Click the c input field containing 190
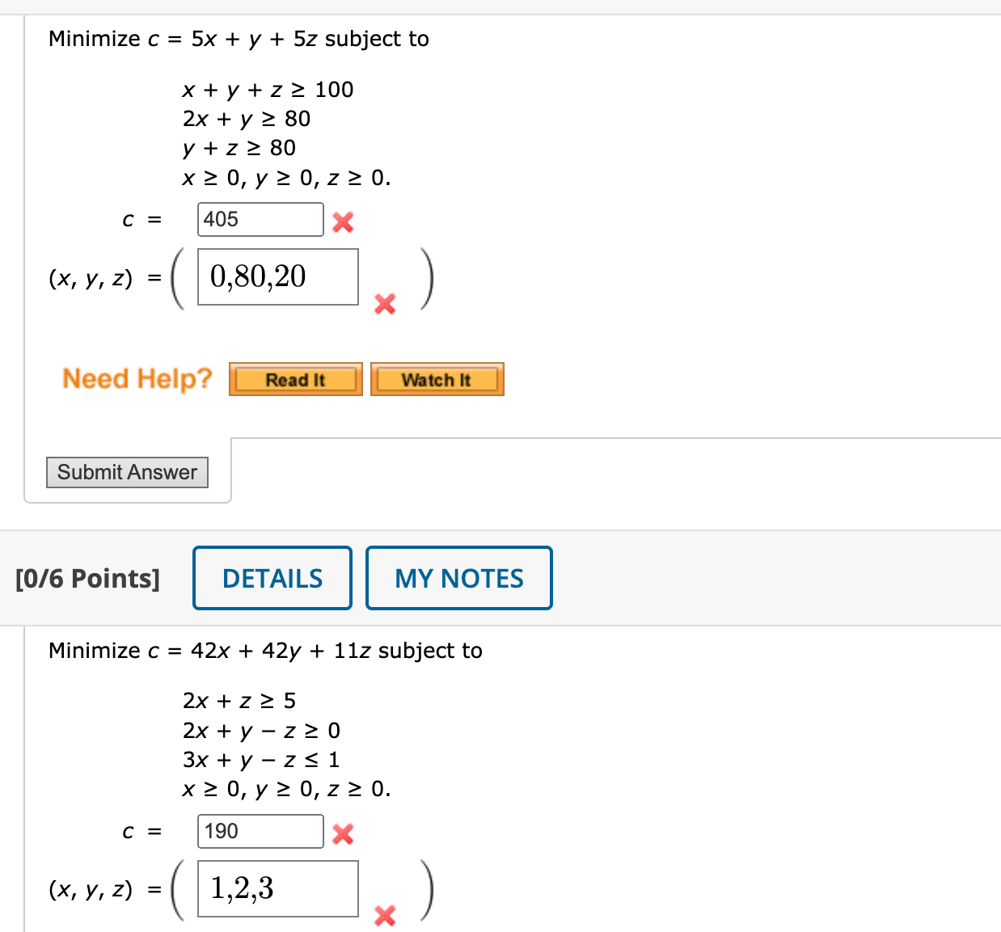This screenshot has height=932, width=1001. point(260,831)
